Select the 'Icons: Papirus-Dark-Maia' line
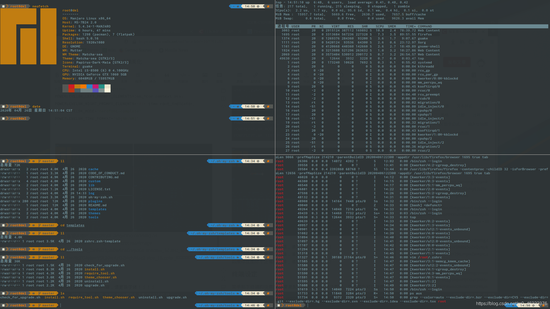Viewport: 550px width, 309px height. coord(95,62)
